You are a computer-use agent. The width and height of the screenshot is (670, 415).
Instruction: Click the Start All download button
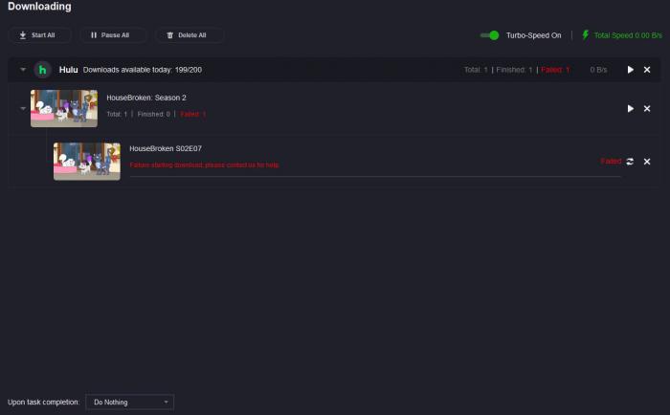tap(39, 35)
